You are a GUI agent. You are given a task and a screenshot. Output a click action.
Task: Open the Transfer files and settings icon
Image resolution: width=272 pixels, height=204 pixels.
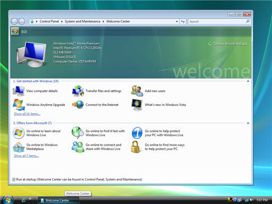78,91
